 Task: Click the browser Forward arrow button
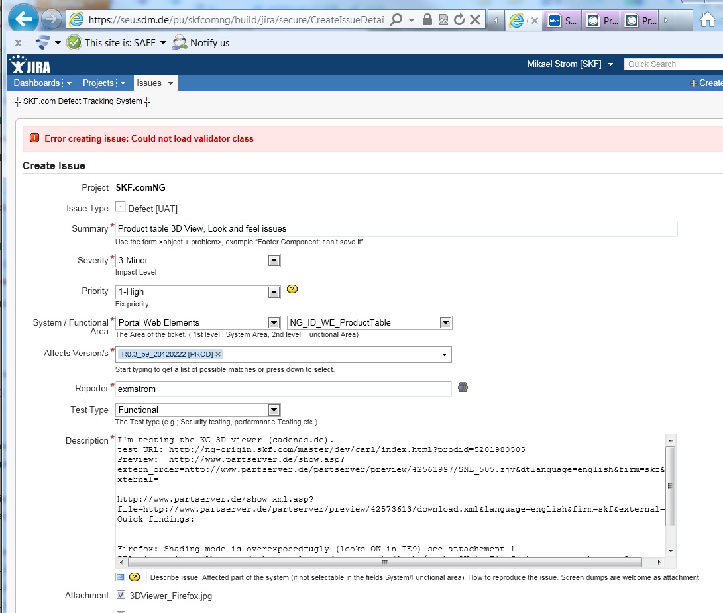coord(52,19)
